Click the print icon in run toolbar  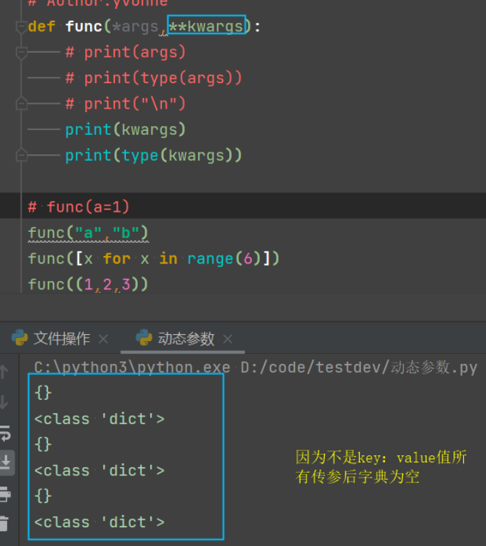5,493
